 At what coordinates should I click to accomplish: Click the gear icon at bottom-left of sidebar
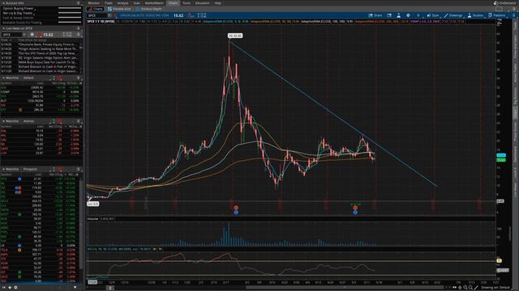[15, 288]
